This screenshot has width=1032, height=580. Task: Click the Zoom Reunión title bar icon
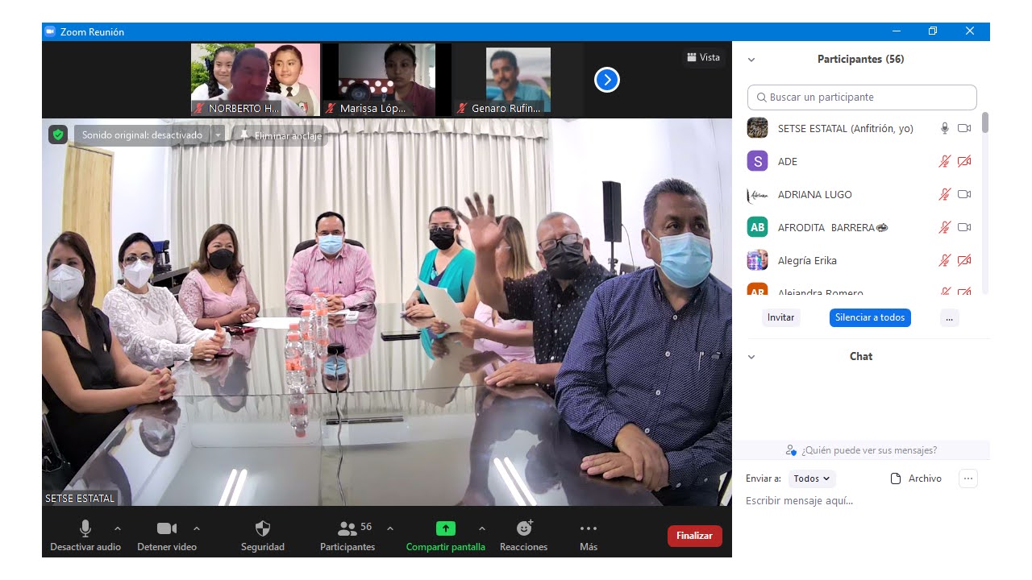[x=50, y=31]
